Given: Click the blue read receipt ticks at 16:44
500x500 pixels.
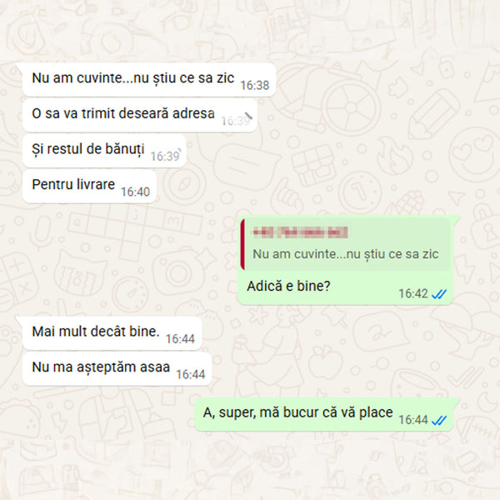Looking at the screenshot, I should pyautogui.click(x=439, y=420).
